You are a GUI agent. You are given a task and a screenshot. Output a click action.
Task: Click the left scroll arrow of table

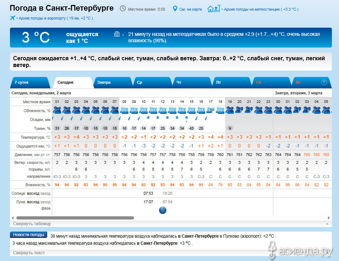pyautogui.click(x=13, y=218)
